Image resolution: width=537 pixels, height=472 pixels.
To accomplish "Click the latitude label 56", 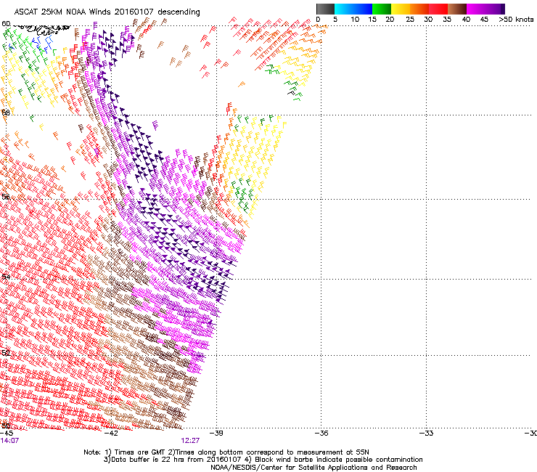I will [x=6, y=197].
